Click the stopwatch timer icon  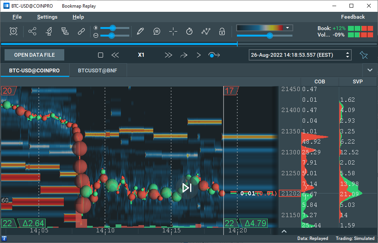189,32
